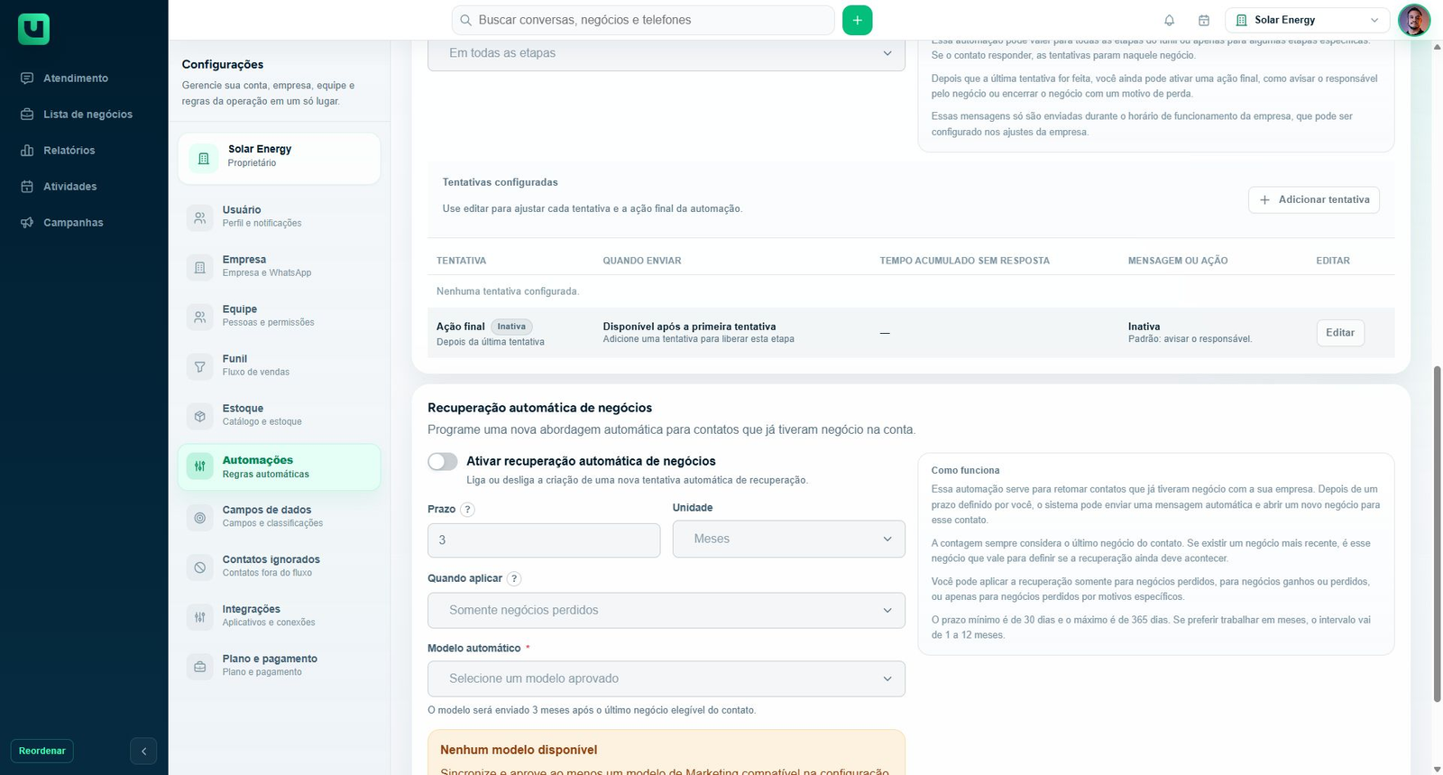Screen dimensions: 1443x775
Task: Go to Funil settings section
Action: point(280,364)
